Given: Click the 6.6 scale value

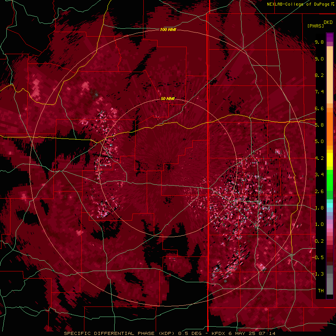Looking at the screenshot, I should [x=319, y=108].
